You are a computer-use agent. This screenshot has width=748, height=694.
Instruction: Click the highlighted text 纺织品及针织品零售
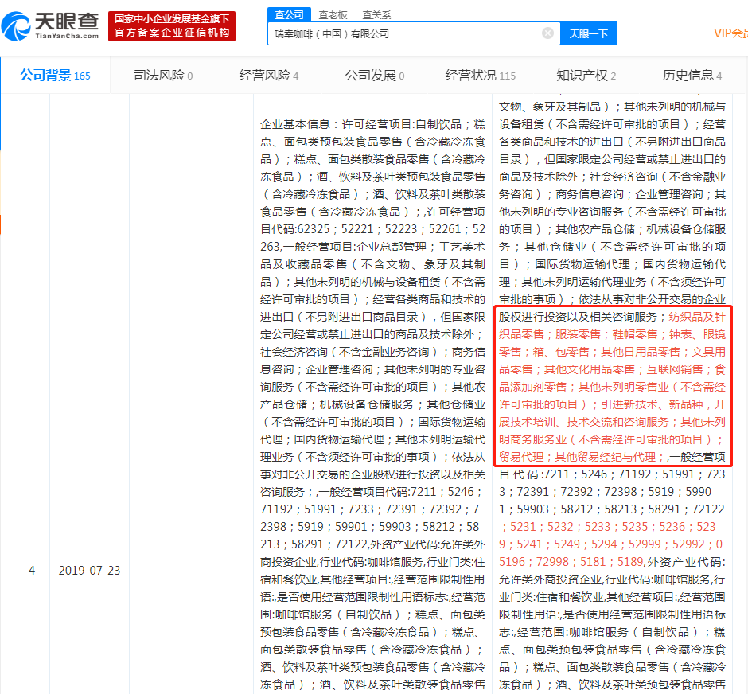pos(612,326)
